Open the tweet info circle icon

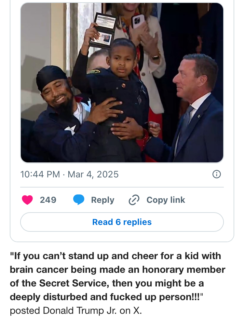coord(217,174)
